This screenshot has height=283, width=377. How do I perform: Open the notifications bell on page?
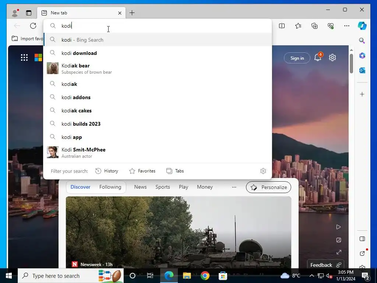[x=318, y=57]
